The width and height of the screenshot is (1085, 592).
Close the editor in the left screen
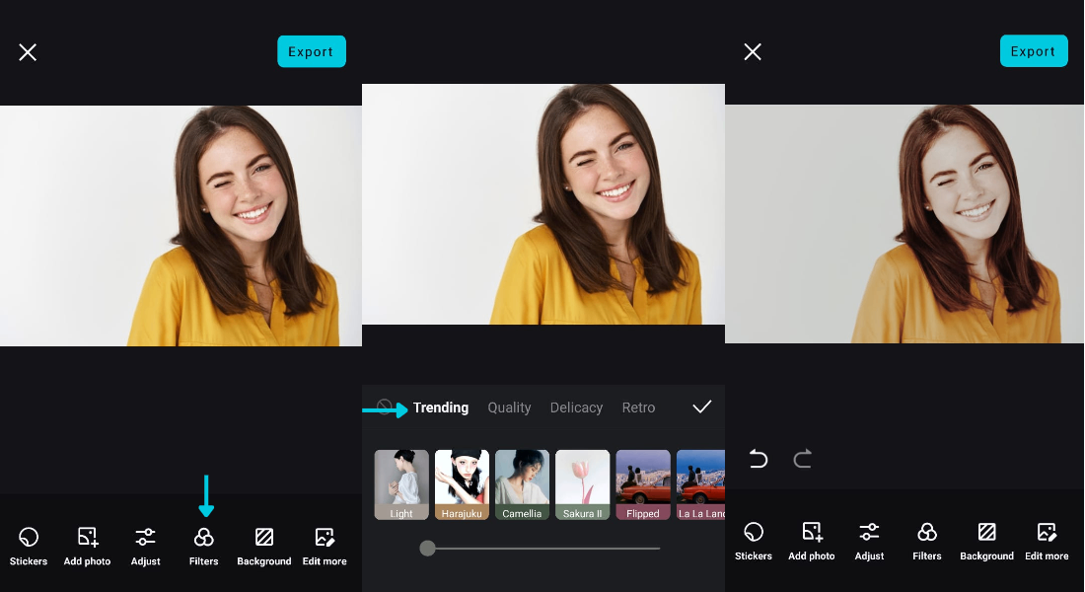click(28, 52)
